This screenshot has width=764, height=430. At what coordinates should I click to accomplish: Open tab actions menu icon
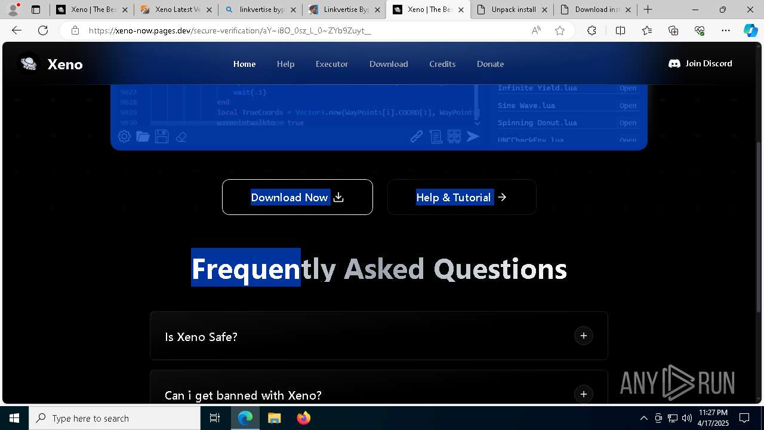[x=36, y=10]
